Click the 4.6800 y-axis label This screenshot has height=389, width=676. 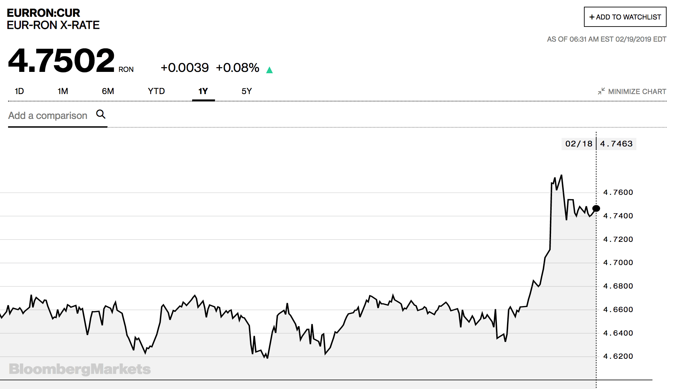click(x=618, y=286)
